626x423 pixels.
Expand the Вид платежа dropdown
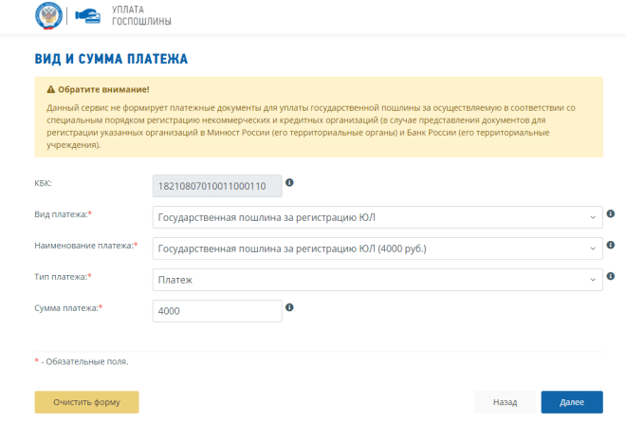click(377, 217)
